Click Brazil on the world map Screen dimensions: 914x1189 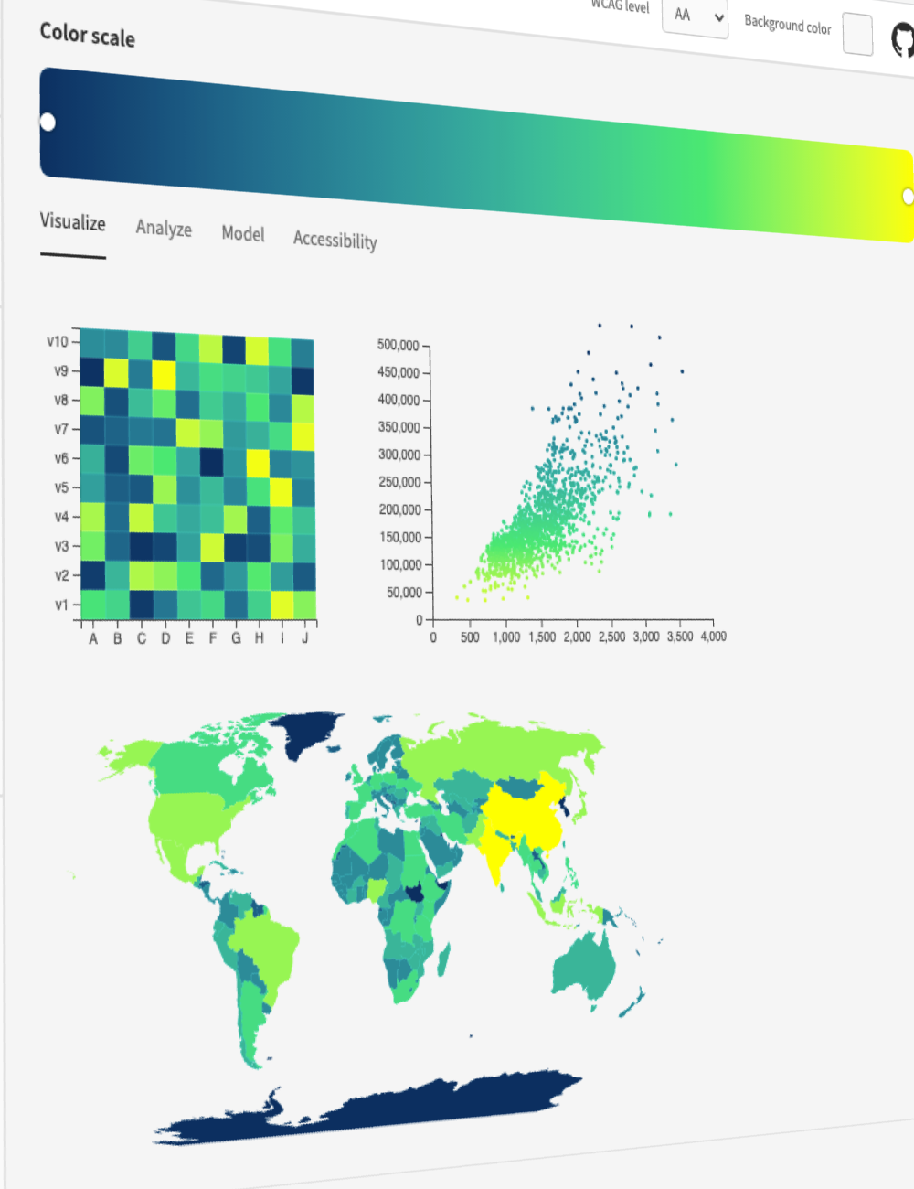(265, 947)
